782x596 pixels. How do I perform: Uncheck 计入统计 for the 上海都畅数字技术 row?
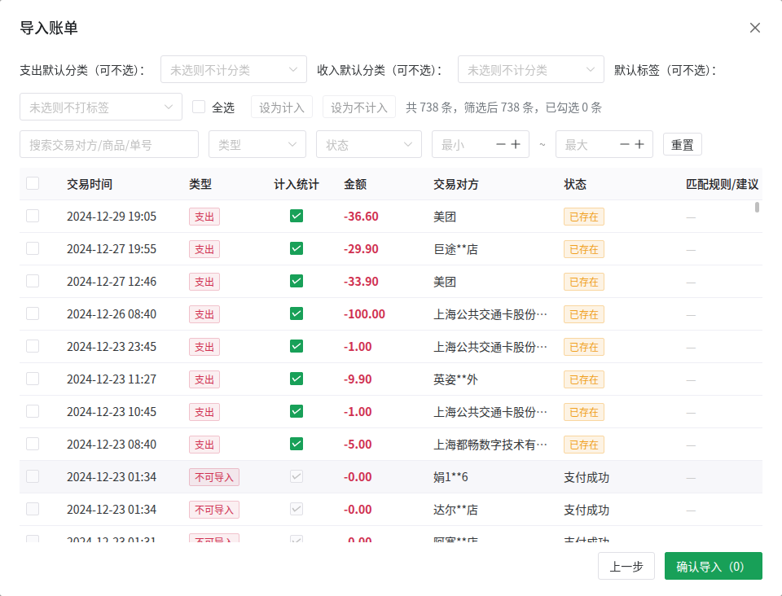coord(297,444)
